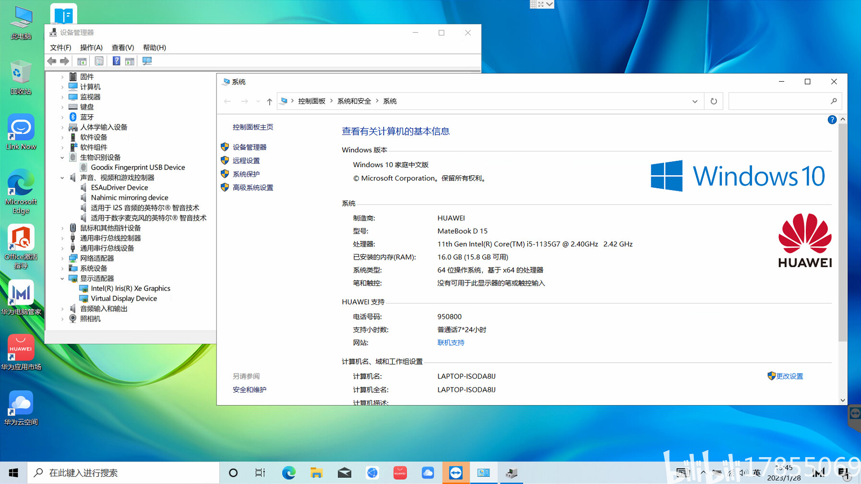
Task: Open 安全和维护 link
Action: pos(250,389)
